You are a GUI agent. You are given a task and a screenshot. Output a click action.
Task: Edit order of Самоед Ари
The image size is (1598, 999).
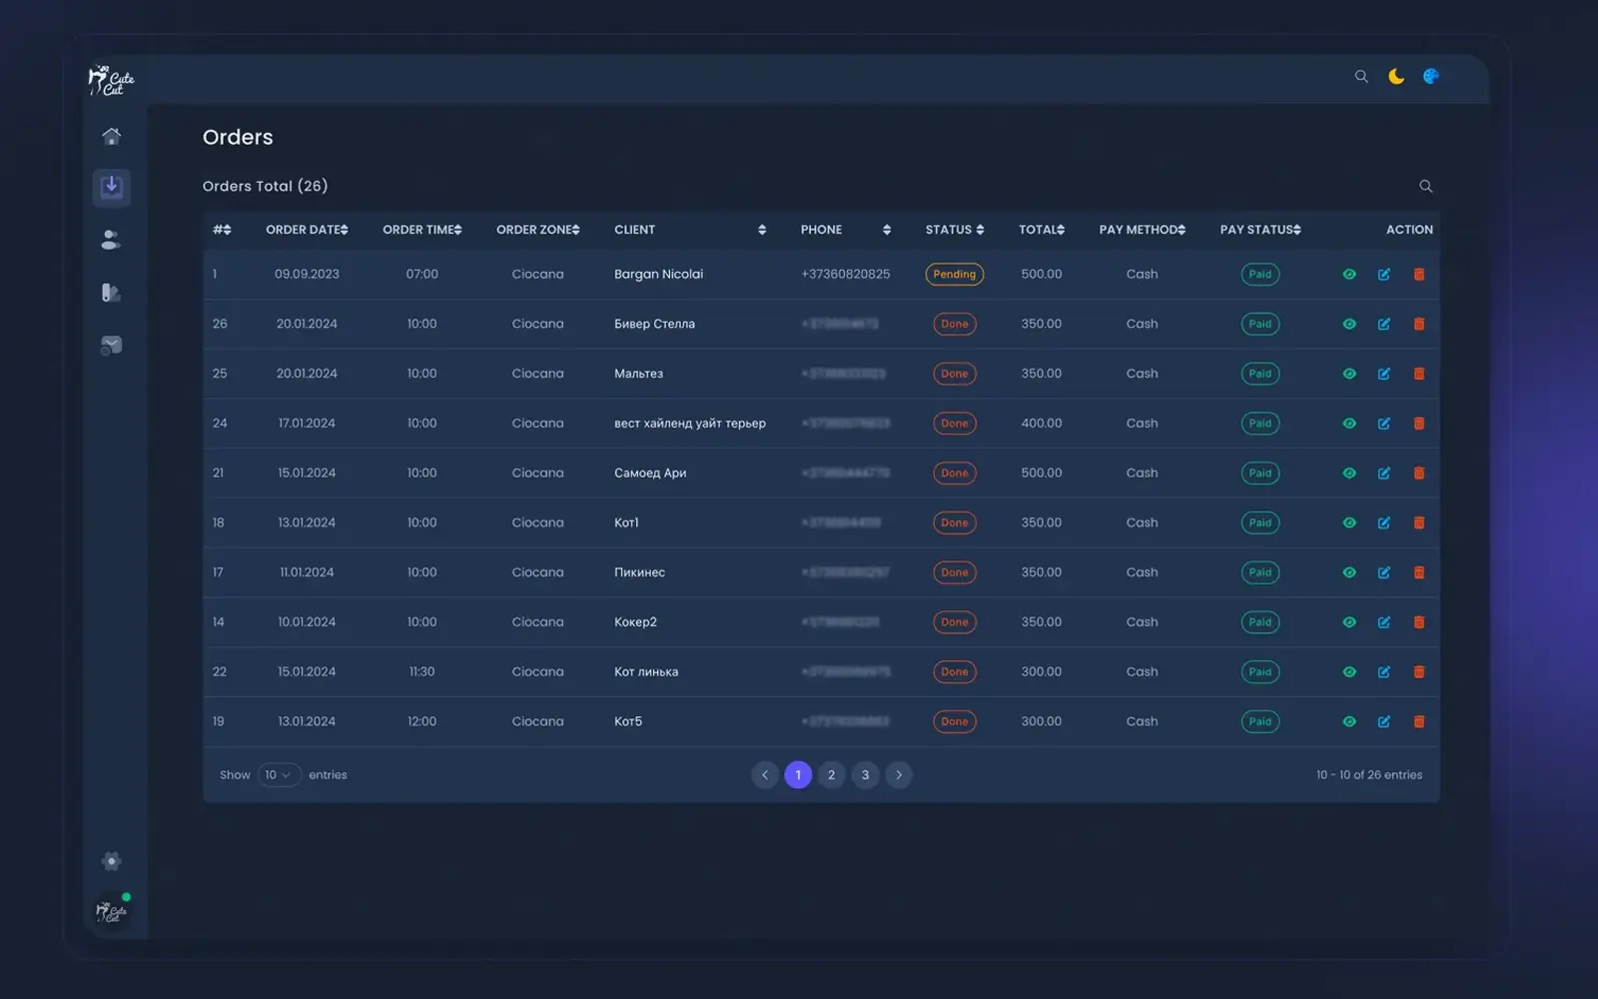pos(1384,473)
